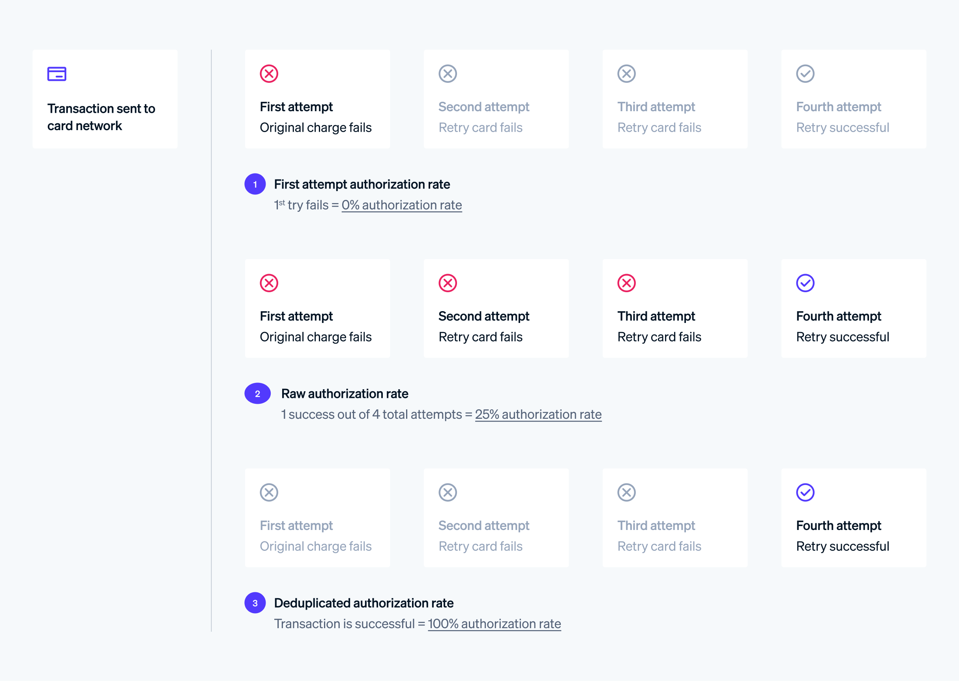The width and height of the screenshot is (959, 681).
Task: Select the Transaction sent to card network card
Action: (x=105, y=99)
